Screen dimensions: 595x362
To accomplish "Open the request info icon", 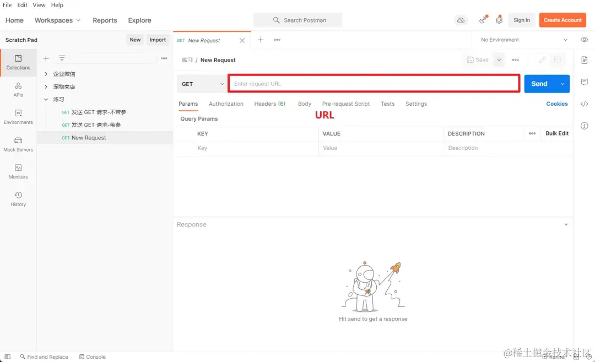I will pyautogui.click(x=585, y=126).
